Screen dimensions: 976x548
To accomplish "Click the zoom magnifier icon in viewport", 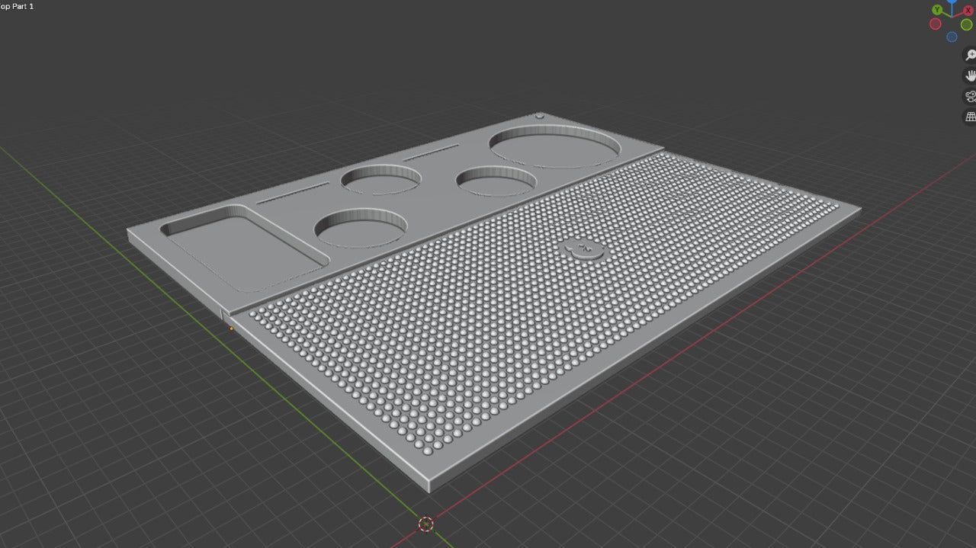I will pos(970,55).
